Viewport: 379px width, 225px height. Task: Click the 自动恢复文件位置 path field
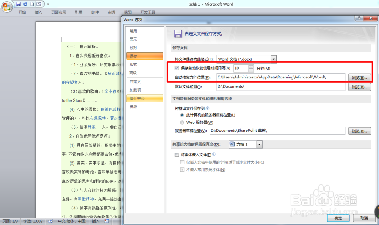point(280,77)
